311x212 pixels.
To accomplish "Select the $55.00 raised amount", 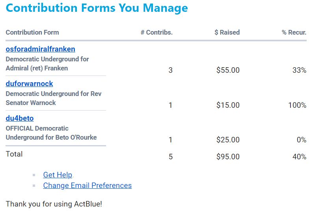I will coord(228,70).
